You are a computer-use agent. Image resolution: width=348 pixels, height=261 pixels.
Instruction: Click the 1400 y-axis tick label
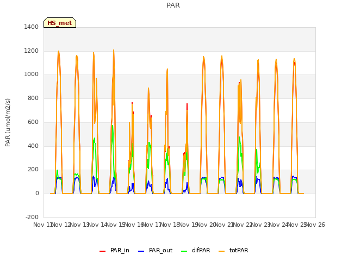(x=32, y=27)
